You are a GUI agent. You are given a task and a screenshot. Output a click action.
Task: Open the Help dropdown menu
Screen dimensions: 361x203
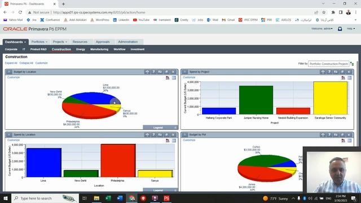[351, 29]
